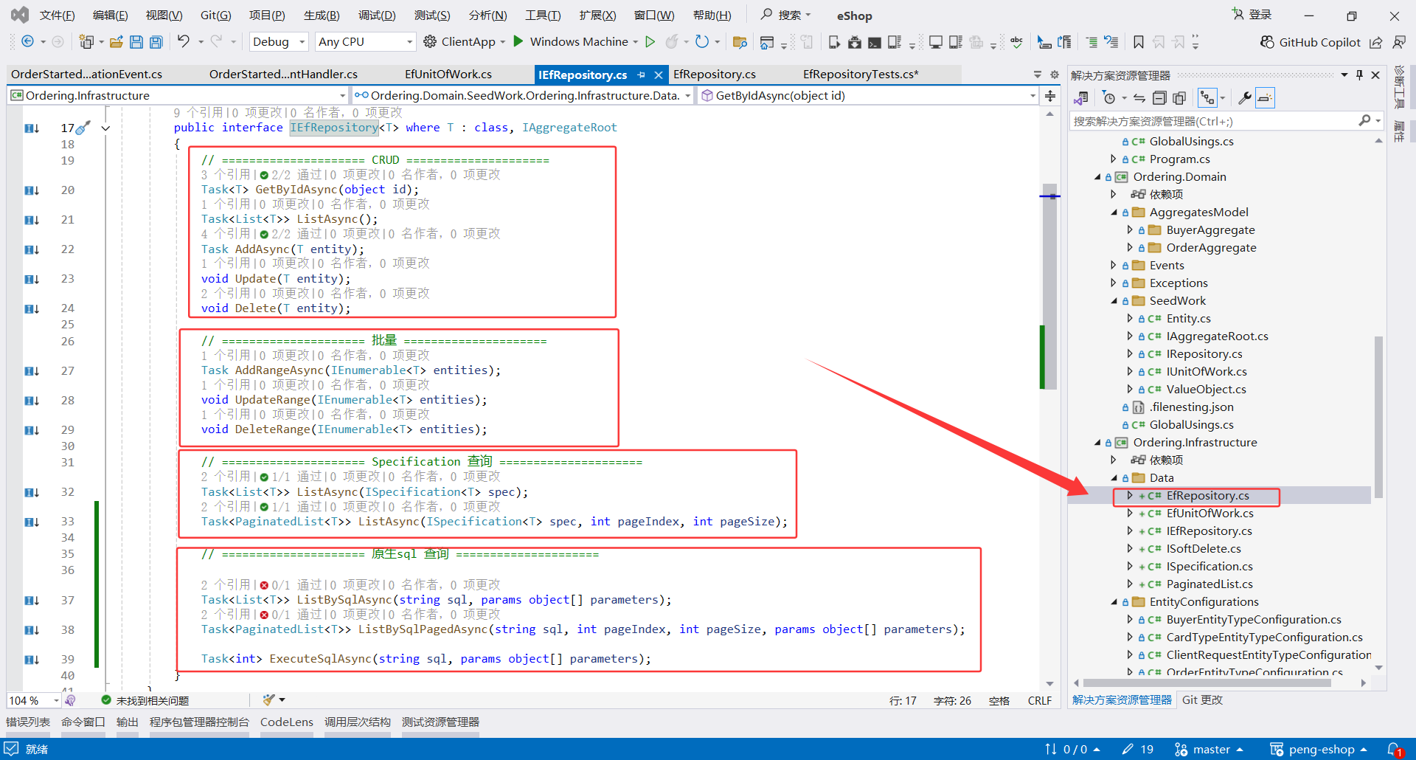Click the peng-eshop repository button in status bar
The height and width of the screenshot is (760, 1416).
pos(1319,750)
